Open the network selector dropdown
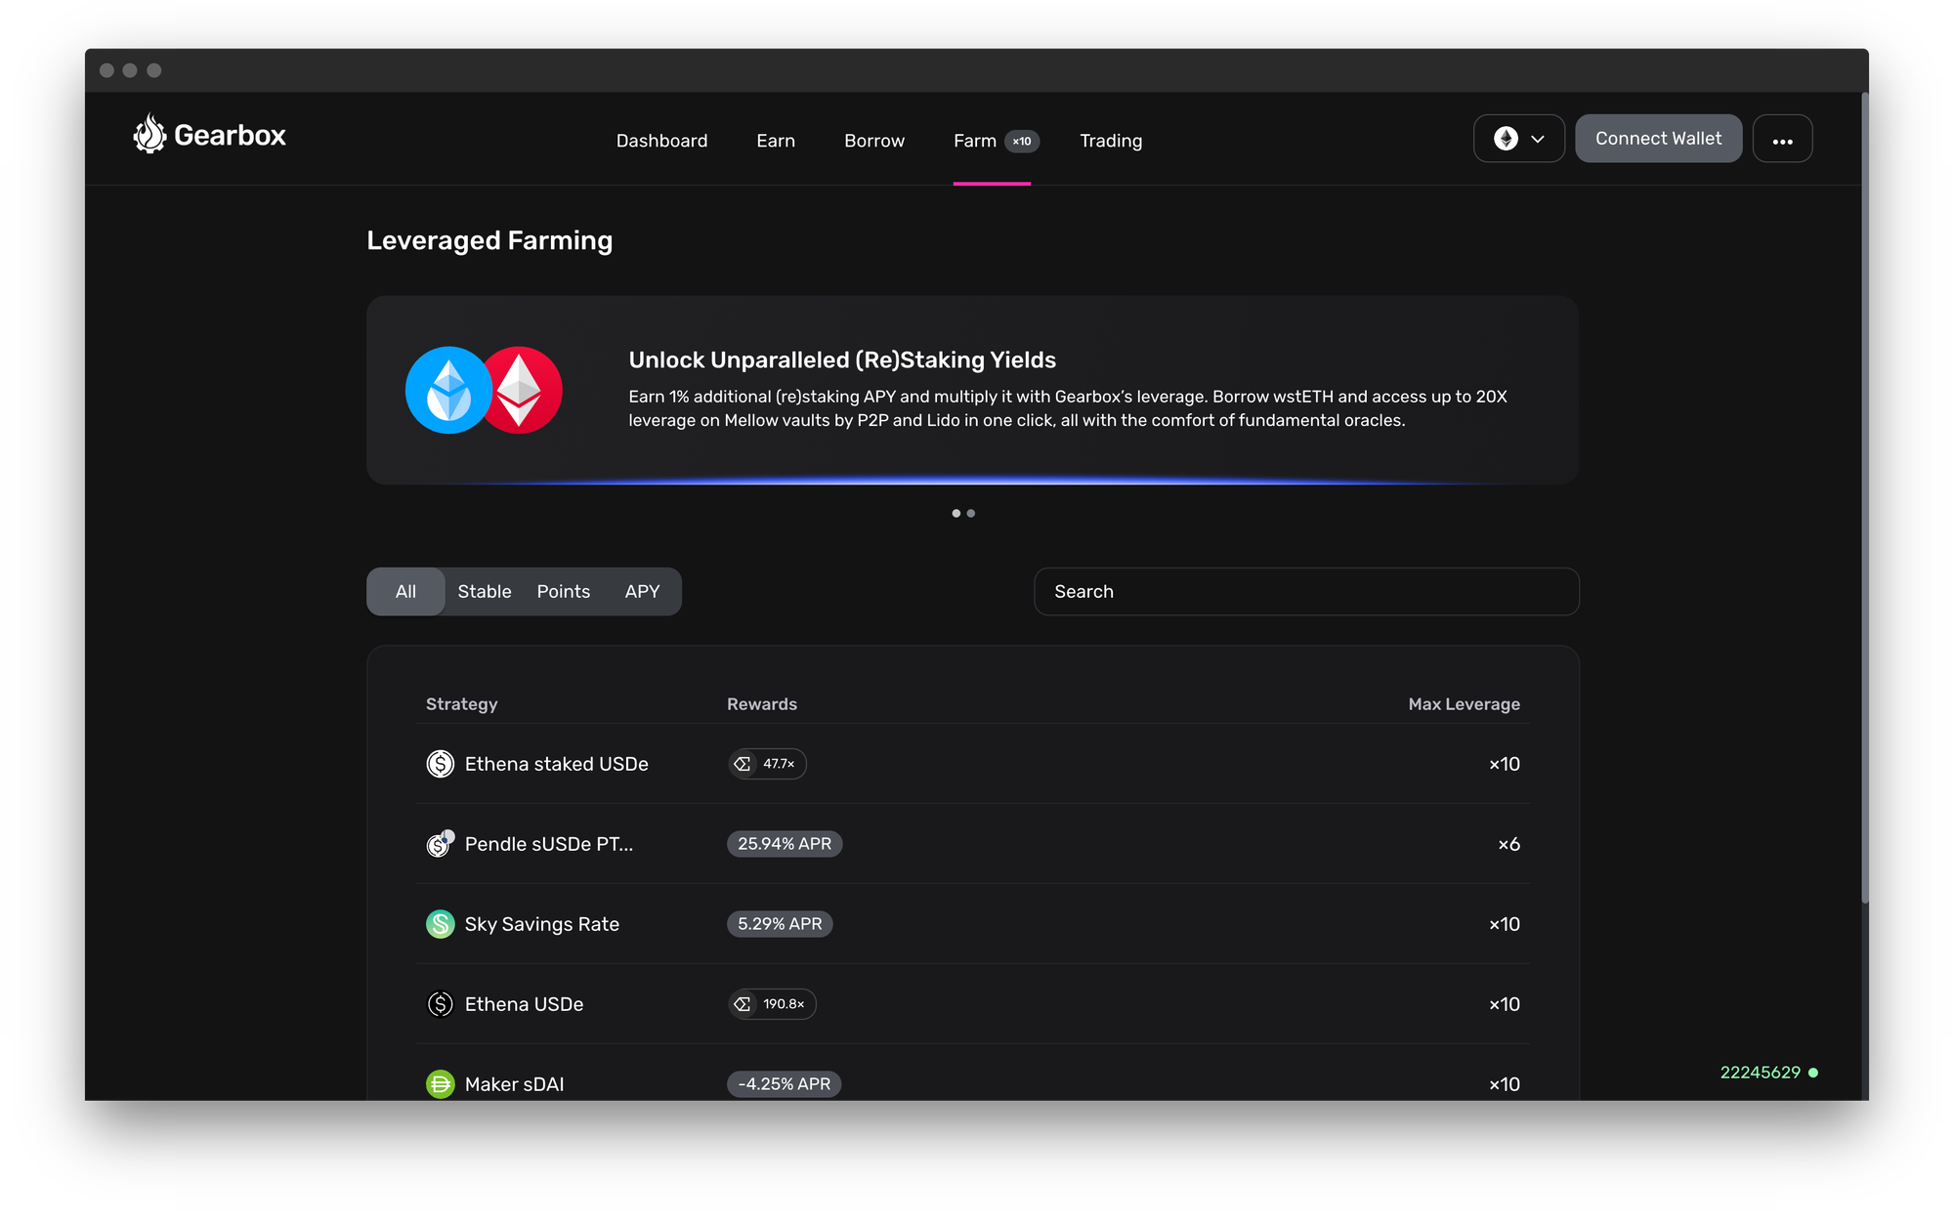The image size is (1954, 1222). [x=1518, y=138]
